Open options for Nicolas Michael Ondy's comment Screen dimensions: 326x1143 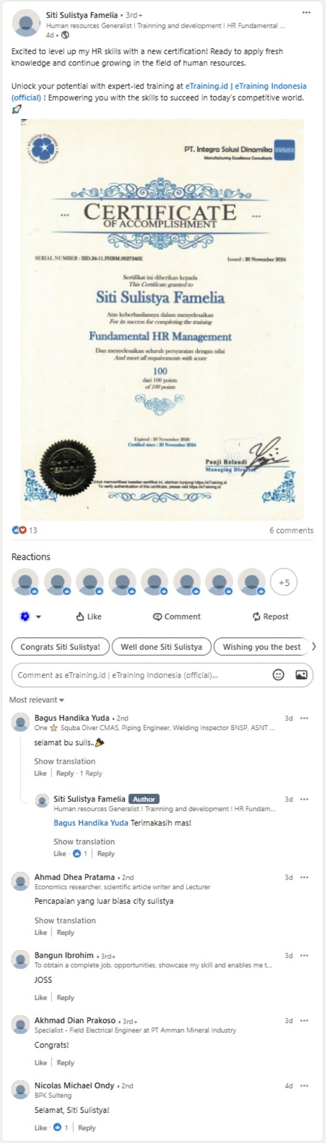tap(305, 1086)
